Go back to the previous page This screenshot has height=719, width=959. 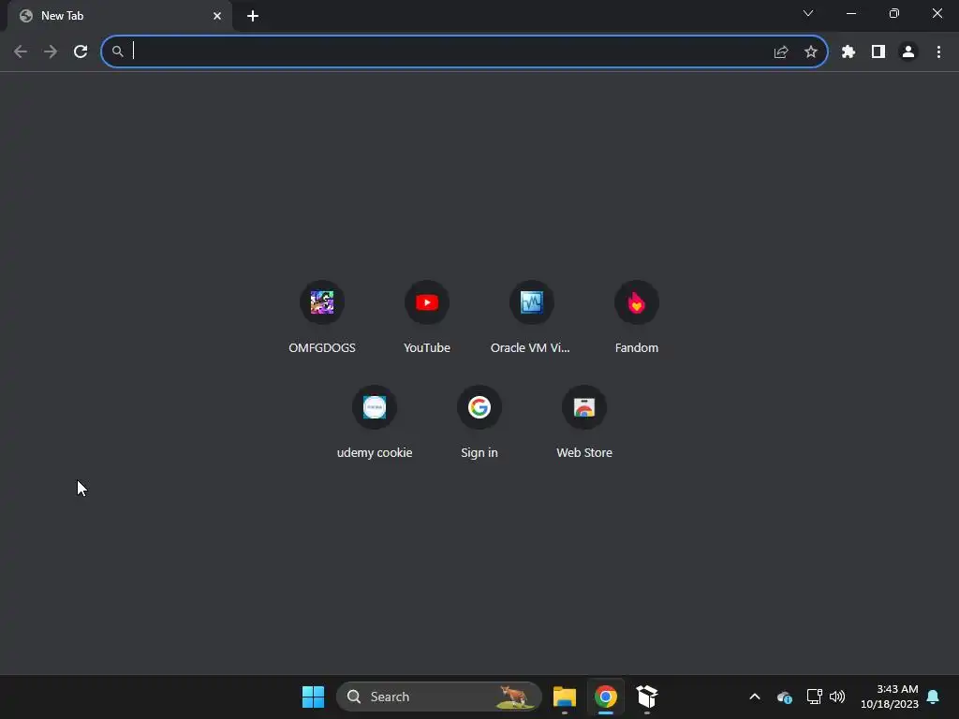pyautogui.click(x=21, y=51)
